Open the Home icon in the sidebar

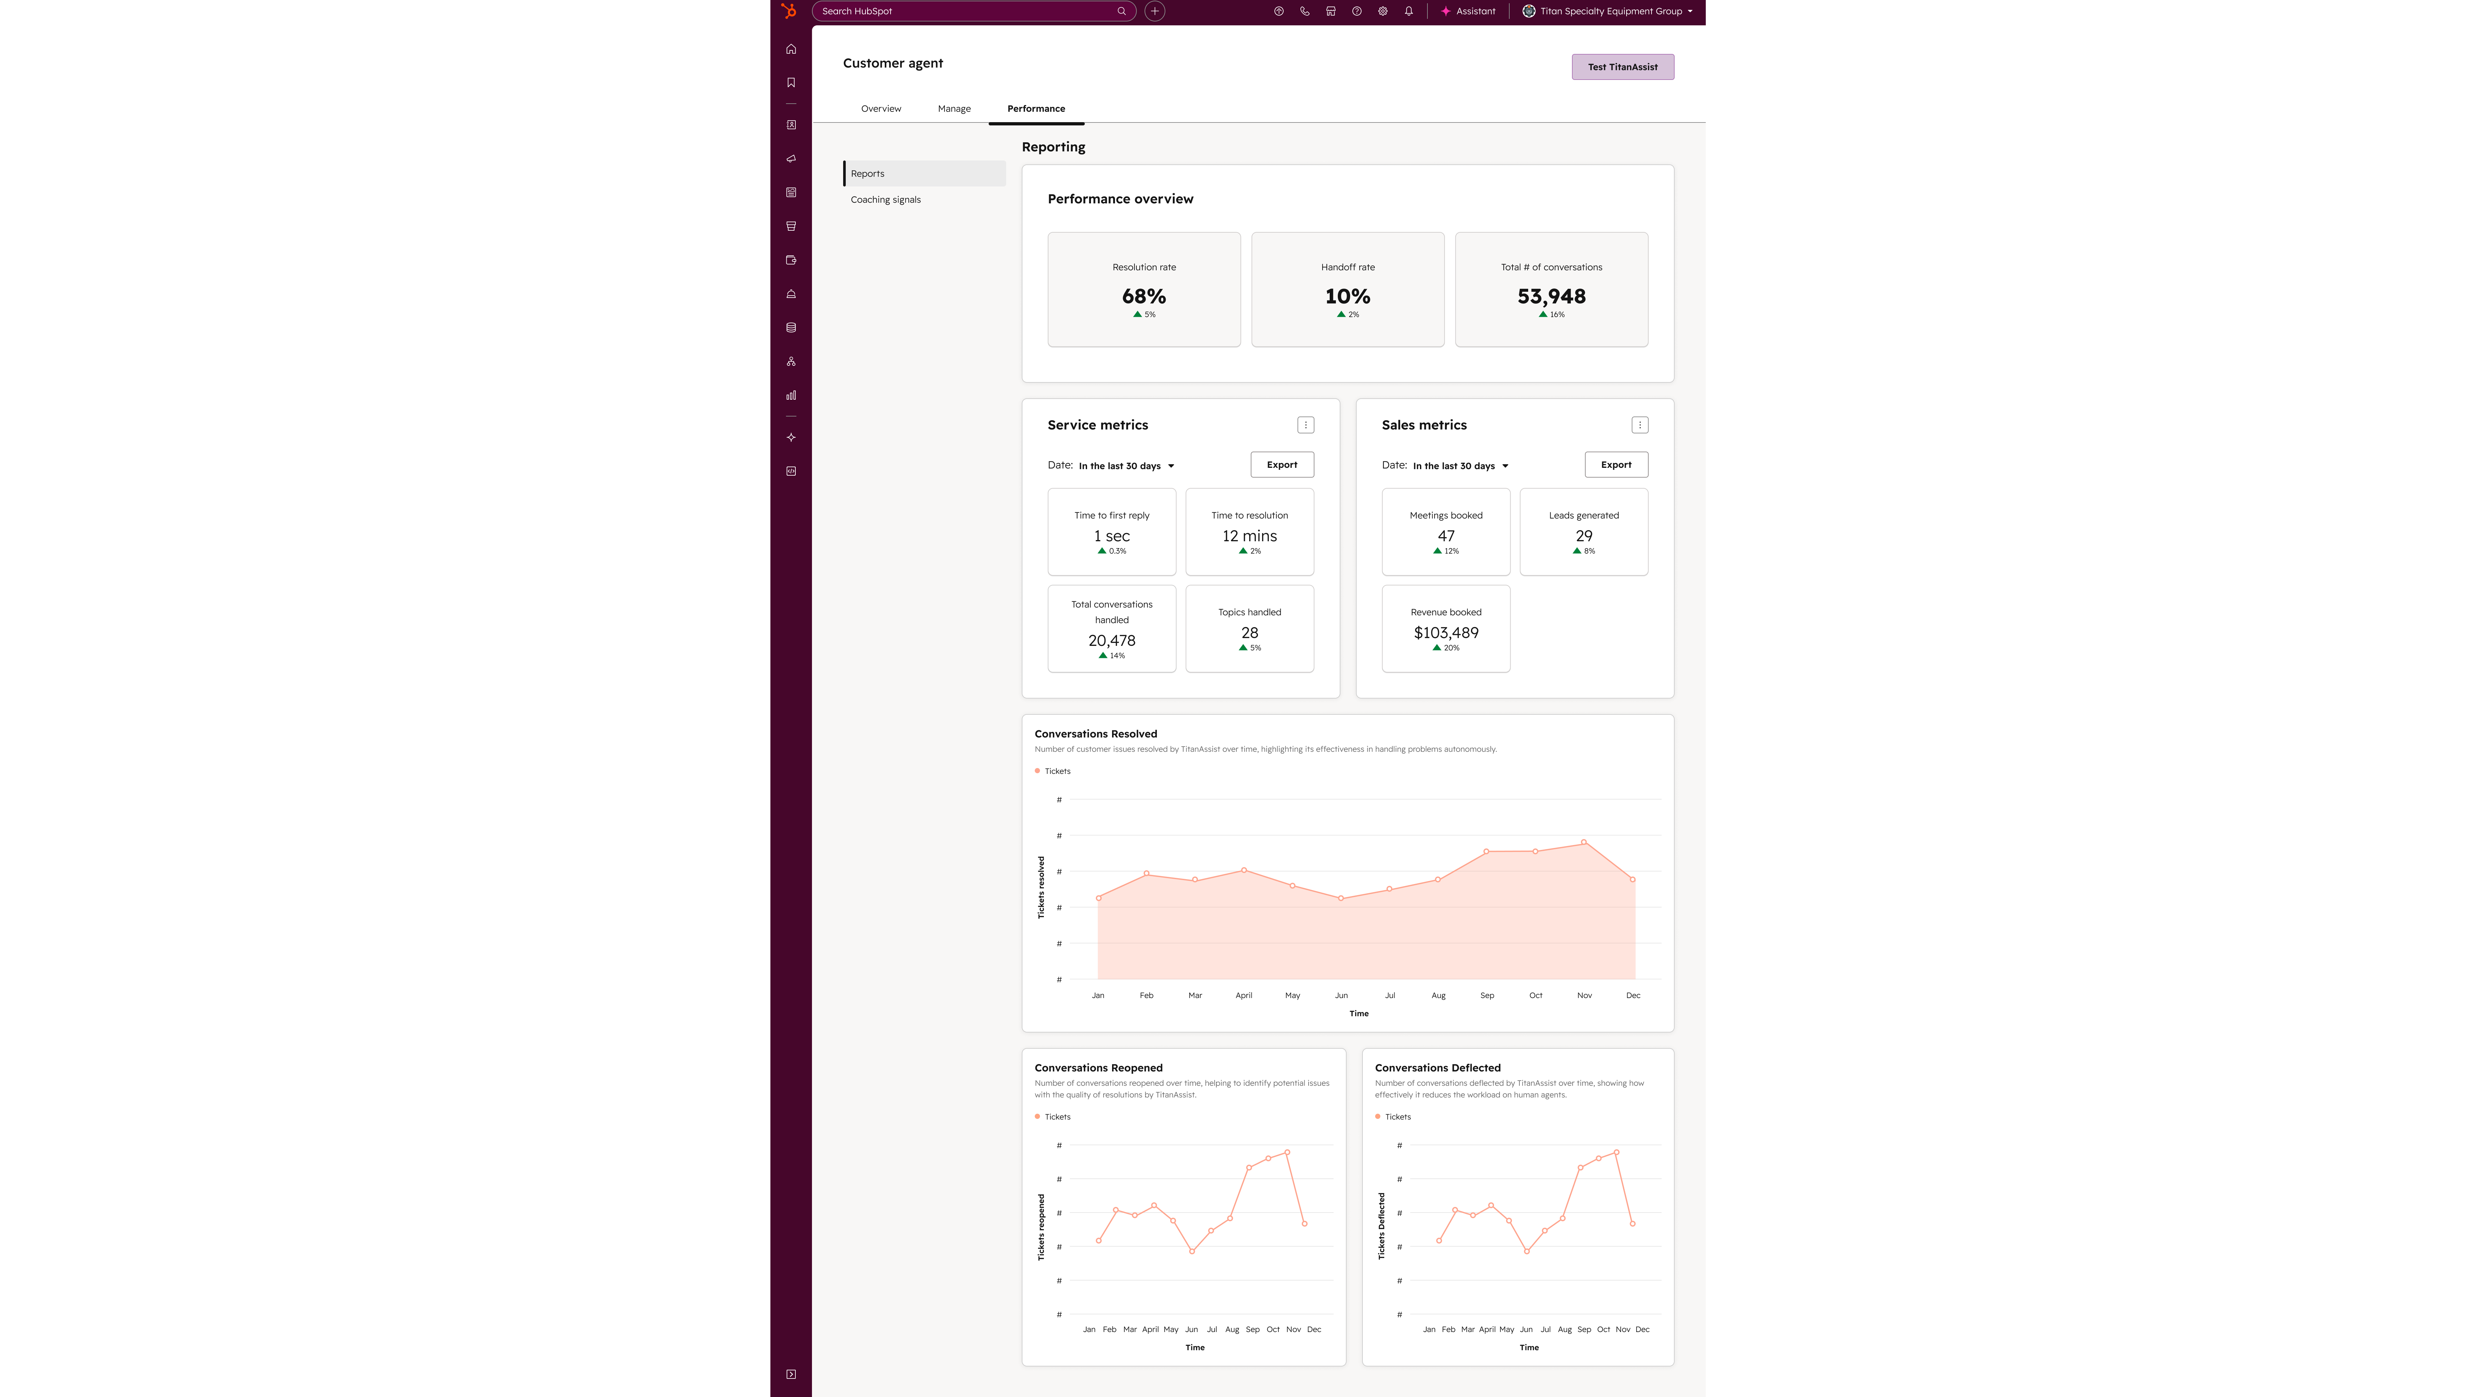pyautogui.click(x=791, y=48)
